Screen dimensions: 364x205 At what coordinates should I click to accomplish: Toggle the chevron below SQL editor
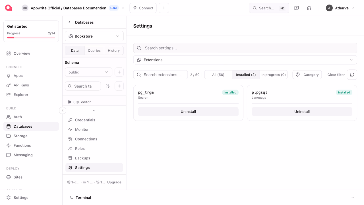pyautogui.click(x=94, y=111)
